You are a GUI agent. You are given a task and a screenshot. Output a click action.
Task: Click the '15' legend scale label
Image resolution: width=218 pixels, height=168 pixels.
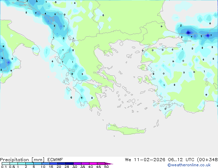pyautogui.click(x=51, y=167)
